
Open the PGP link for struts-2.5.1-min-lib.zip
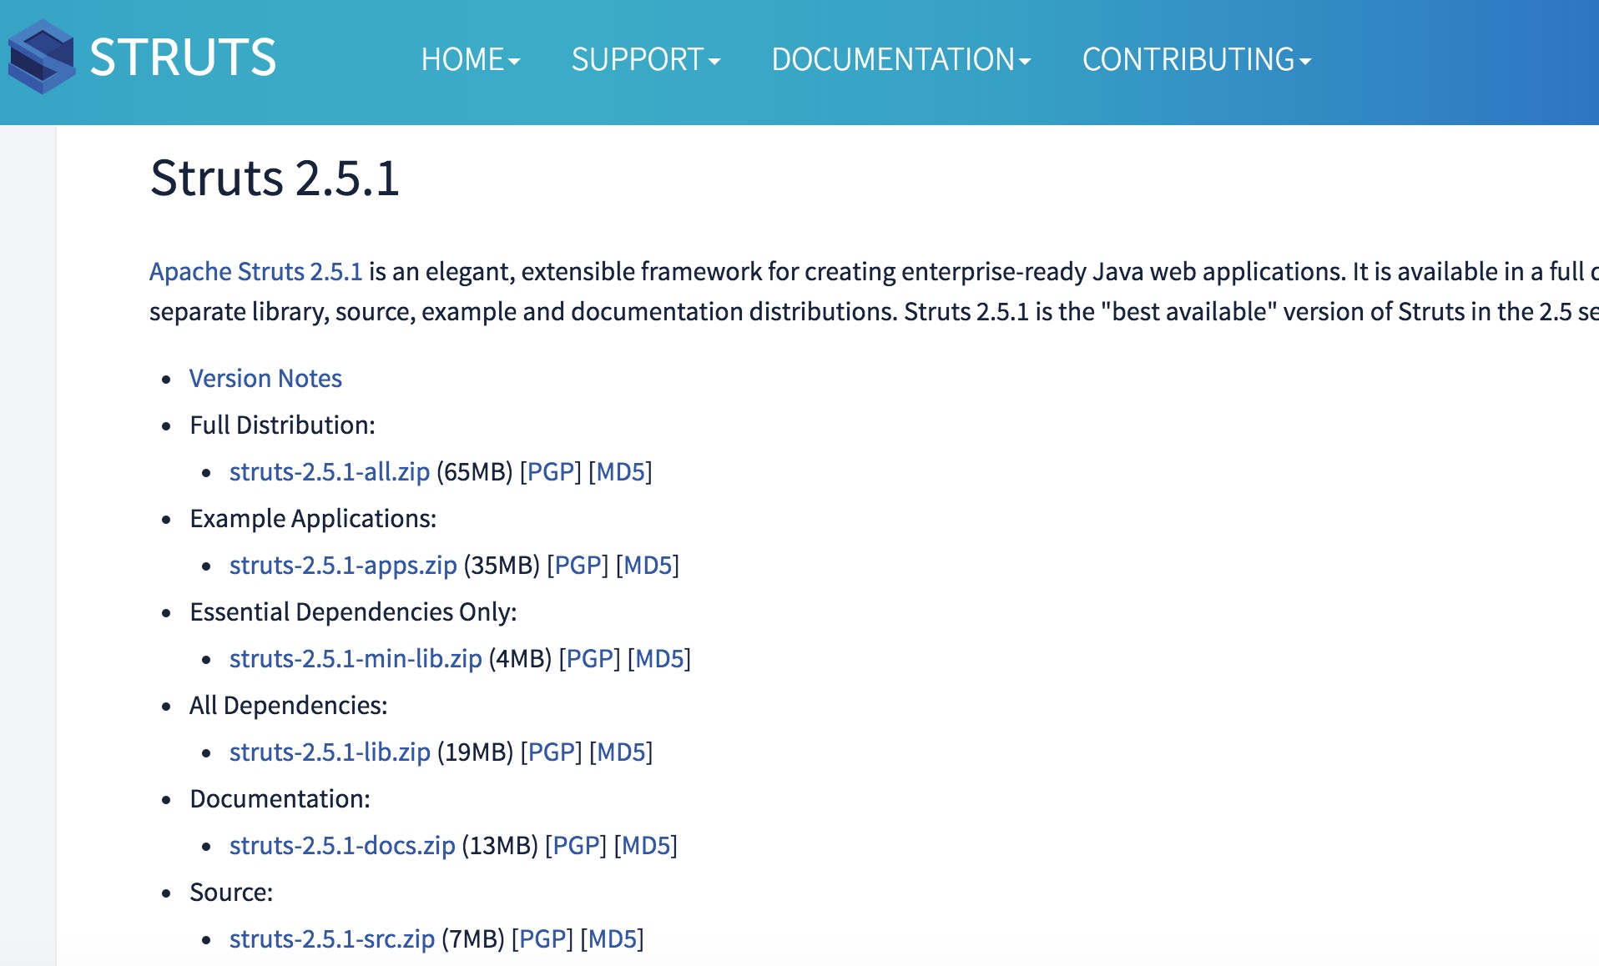click(x=590, y=658)
